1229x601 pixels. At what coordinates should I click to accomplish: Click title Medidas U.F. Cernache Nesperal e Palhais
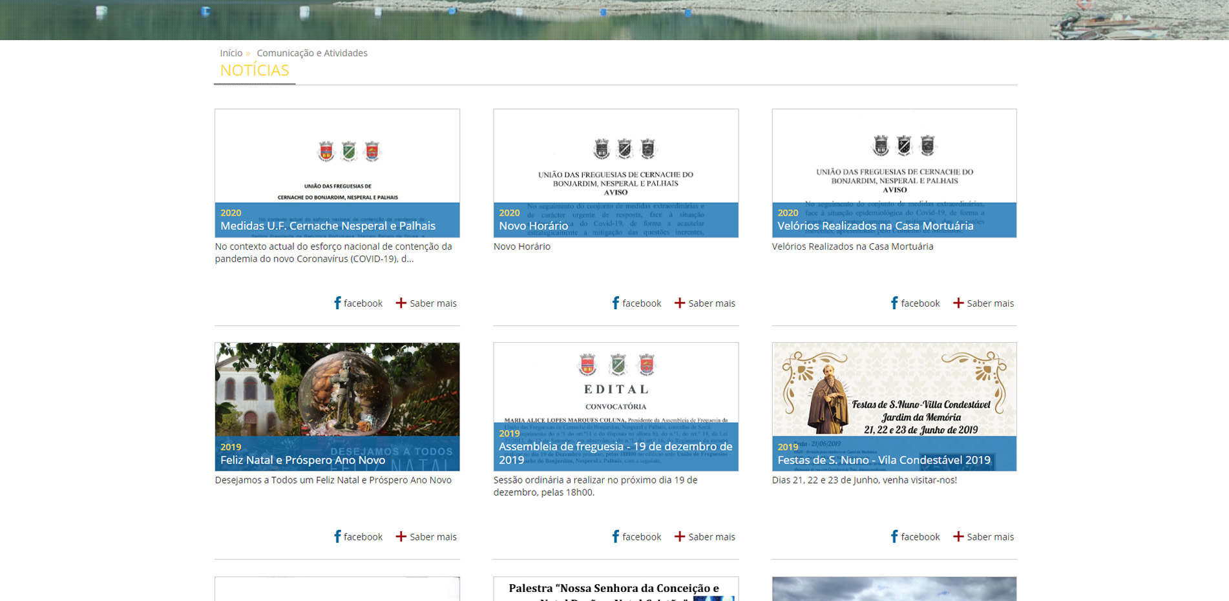click(328, 226)
